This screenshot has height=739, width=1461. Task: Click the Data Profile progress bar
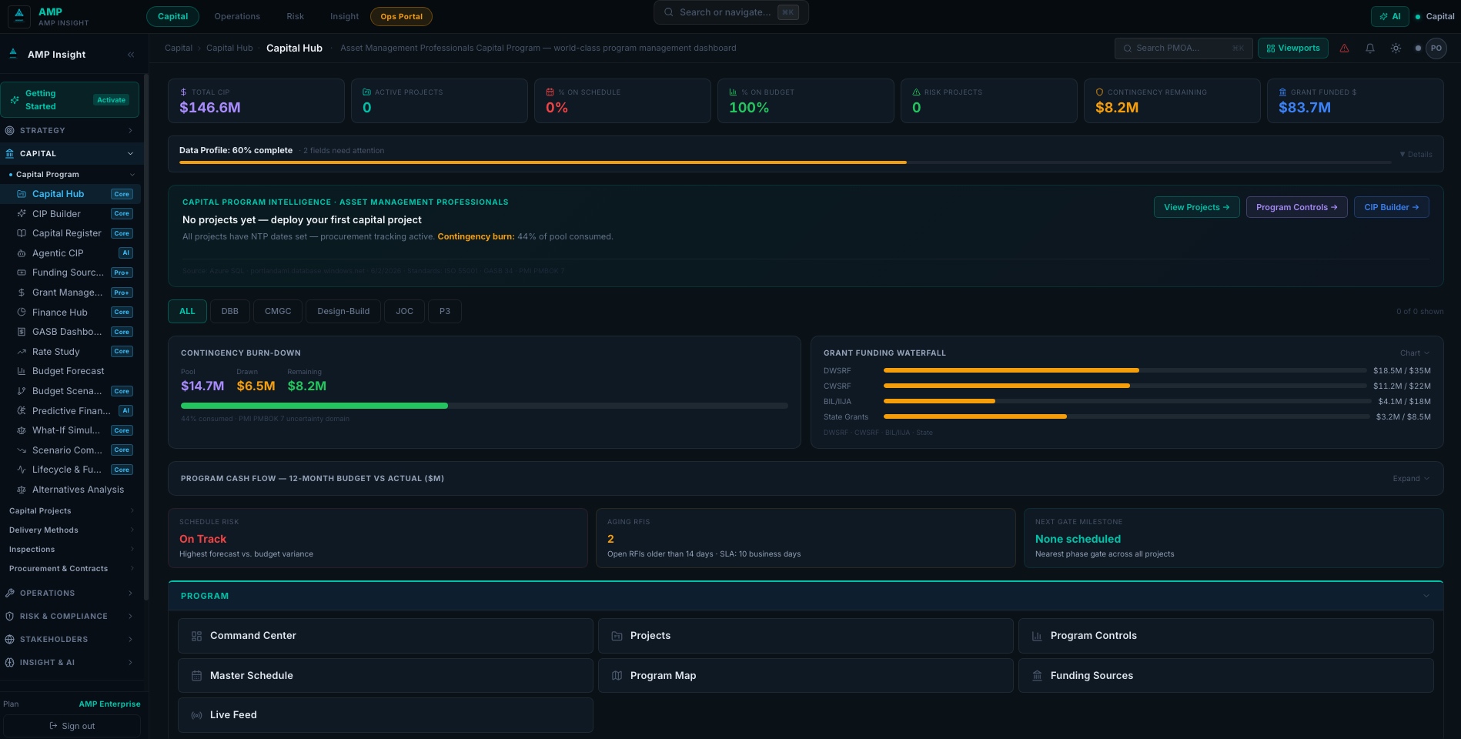[x=785, y=162]
